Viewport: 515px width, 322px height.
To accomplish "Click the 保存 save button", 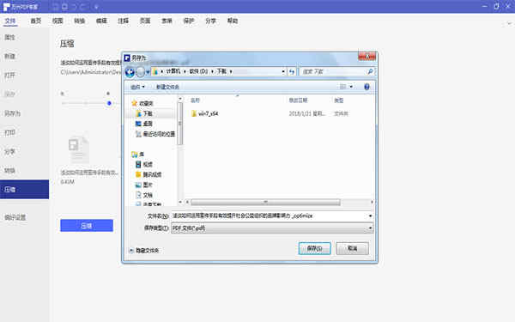I will [x=314, y=248].
